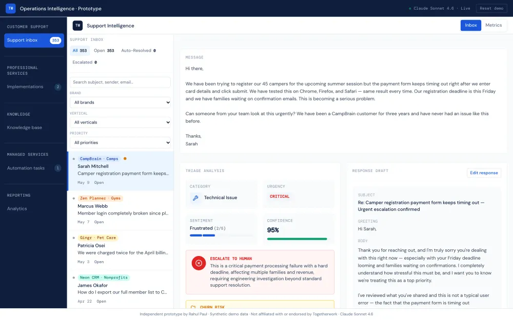
Task: Click the Churn Risk heading
Action: pyautogui.click(x=212, y=307)
